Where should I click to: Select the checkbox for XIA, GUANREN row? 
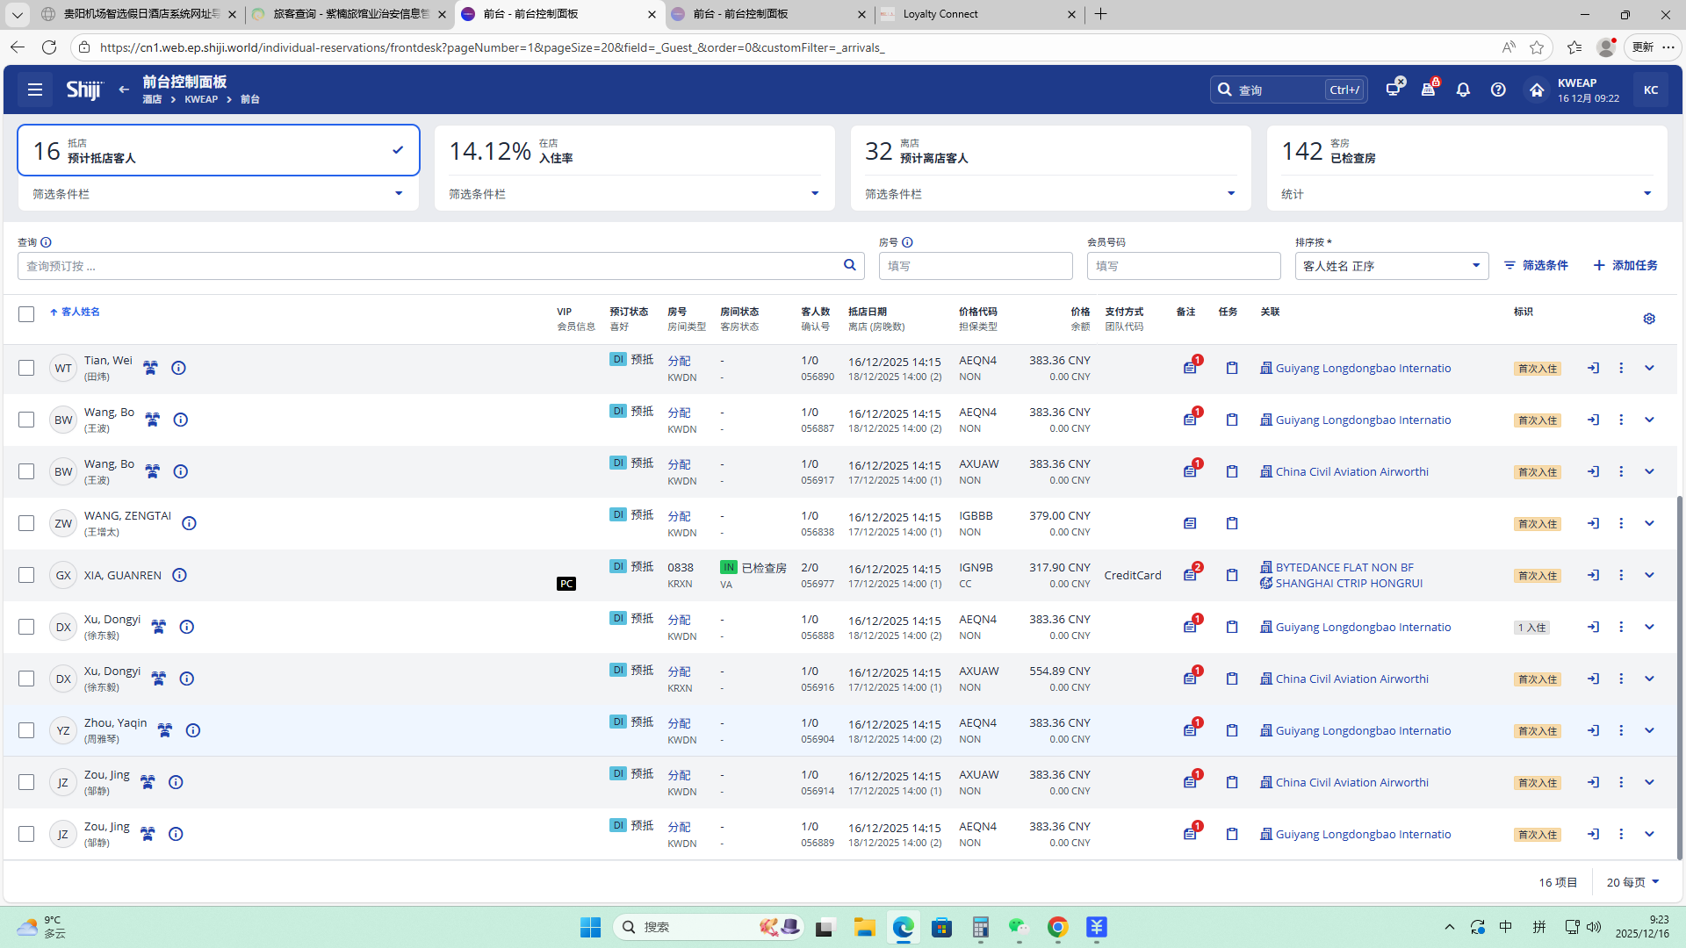tap(26, 575)
